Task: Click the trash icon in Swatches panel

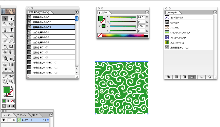Action: click(x=209, y=77)
